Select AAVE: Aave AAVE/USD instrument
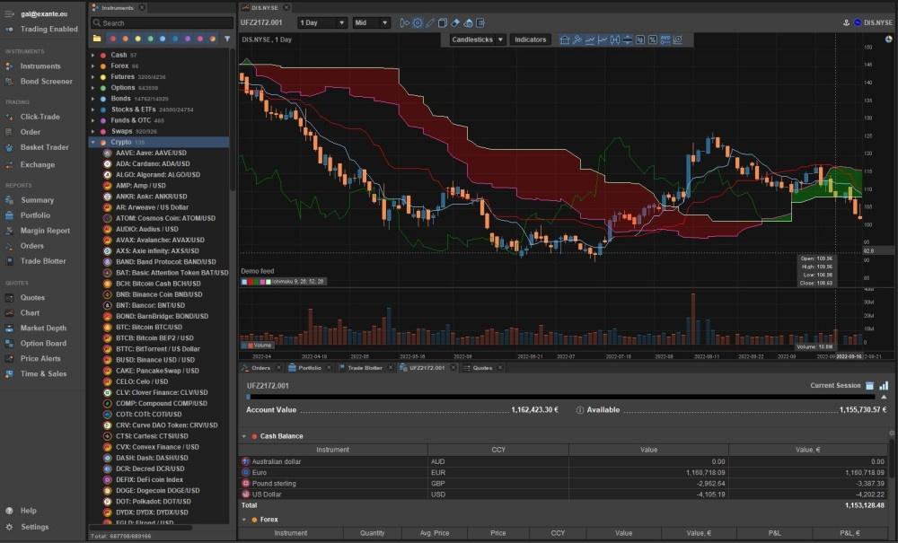The height and width of the screenshot is (543, 898). [x=151, y=153]
